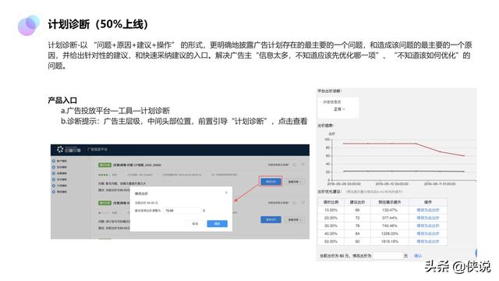
Task: Cancel the bid modification dialog
Action: coord(195,224)
